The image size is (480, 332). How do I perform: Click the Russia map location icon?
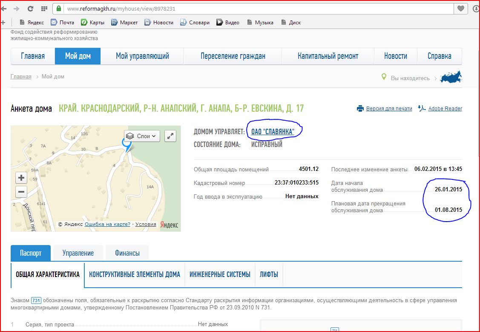(451, 78)
